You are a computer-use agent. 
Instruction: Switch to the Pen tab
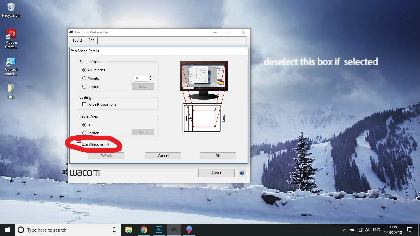click(91, 40)
